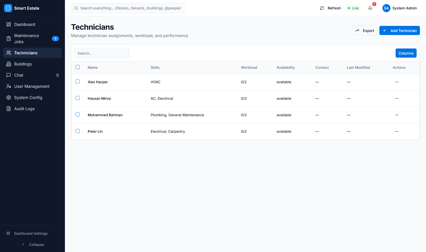The image size is (426, 252).
Task: Click the Add Technician button
Action: pos(399,30)
